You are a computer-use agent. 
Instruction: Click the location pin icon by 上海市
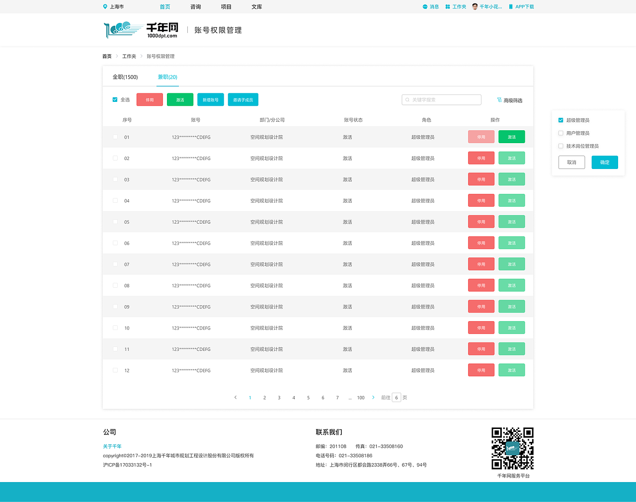pos(105,6)
